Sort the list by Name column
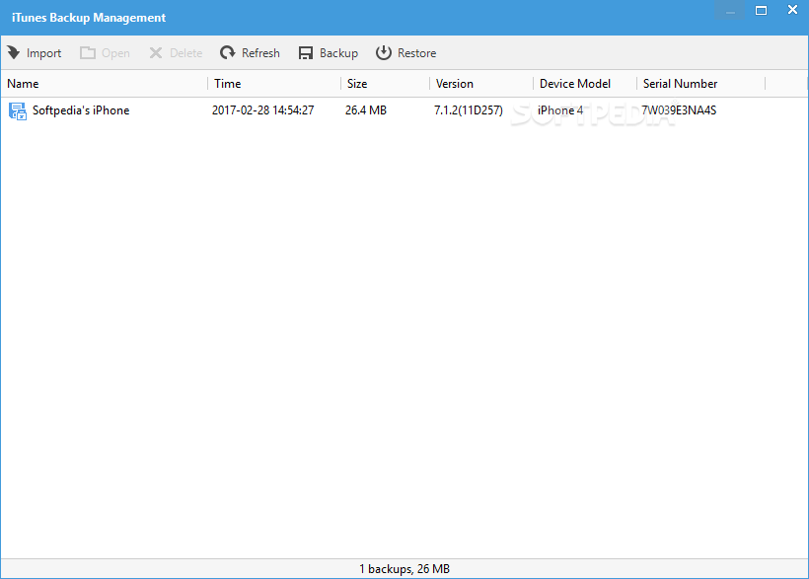This screenshot has height=579, width=809. pyautogui.click(x=105, y=84)
